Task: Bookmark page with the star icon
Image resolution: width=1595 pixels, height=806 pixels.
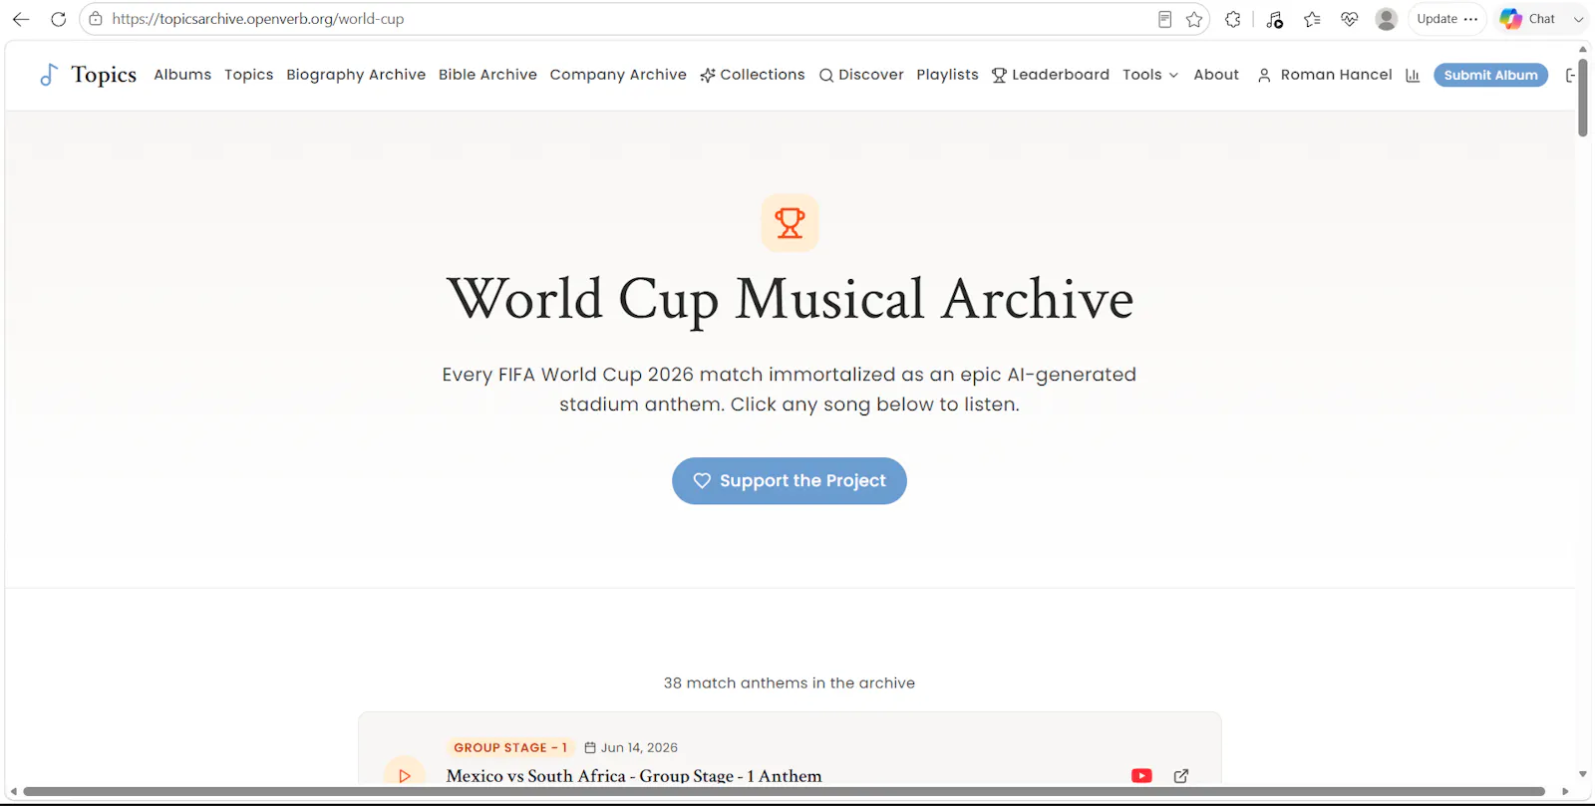Action: pyautogui.click(x=1194, y=19)
